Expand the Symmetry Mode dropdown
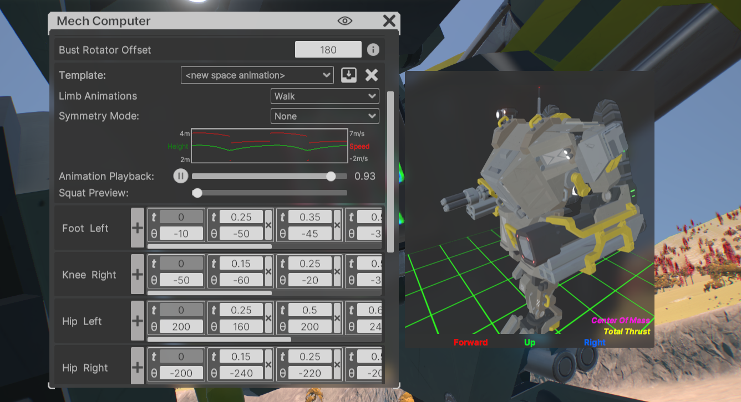The height and width of the screenshot is (402, 741). (325, 116)
